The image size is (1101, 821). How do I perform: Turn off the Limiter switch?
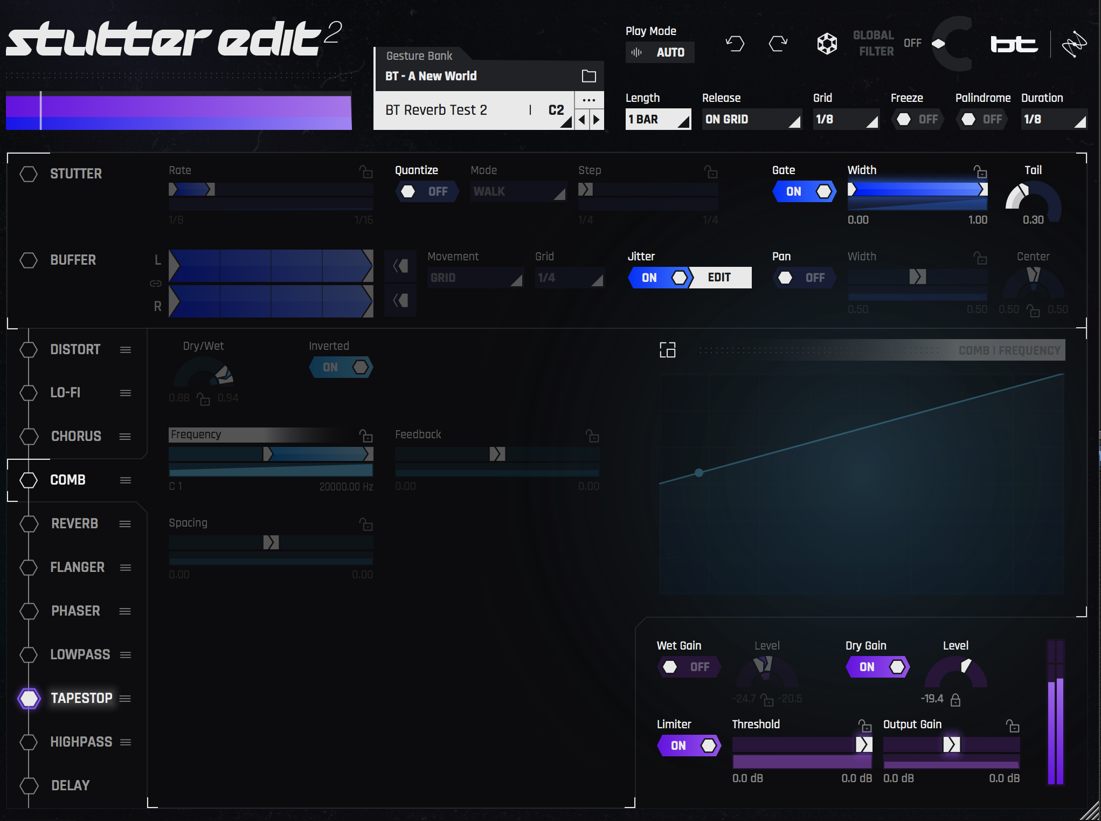click(x=689, y=746)
